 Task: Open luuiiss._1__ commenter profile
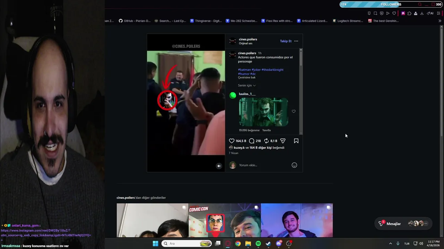pos(247,94)
